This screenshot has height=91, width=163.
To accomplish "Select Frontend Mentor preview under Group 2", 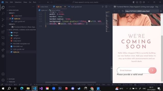I will [25, 27].
